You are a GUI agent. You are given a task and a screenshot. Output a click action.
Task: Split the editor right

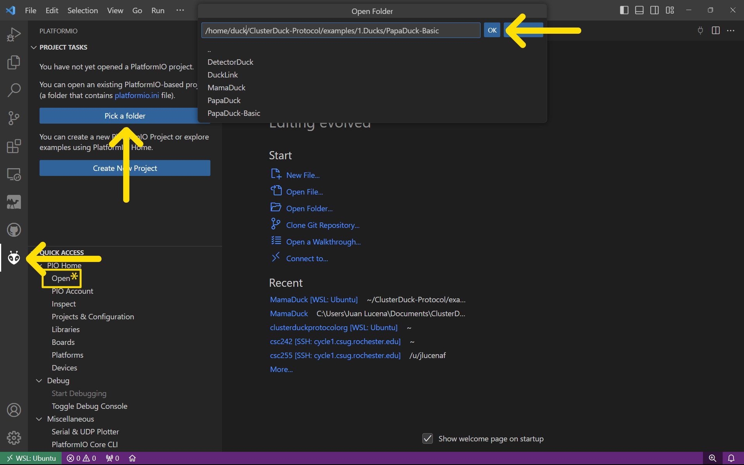[716, 30]
